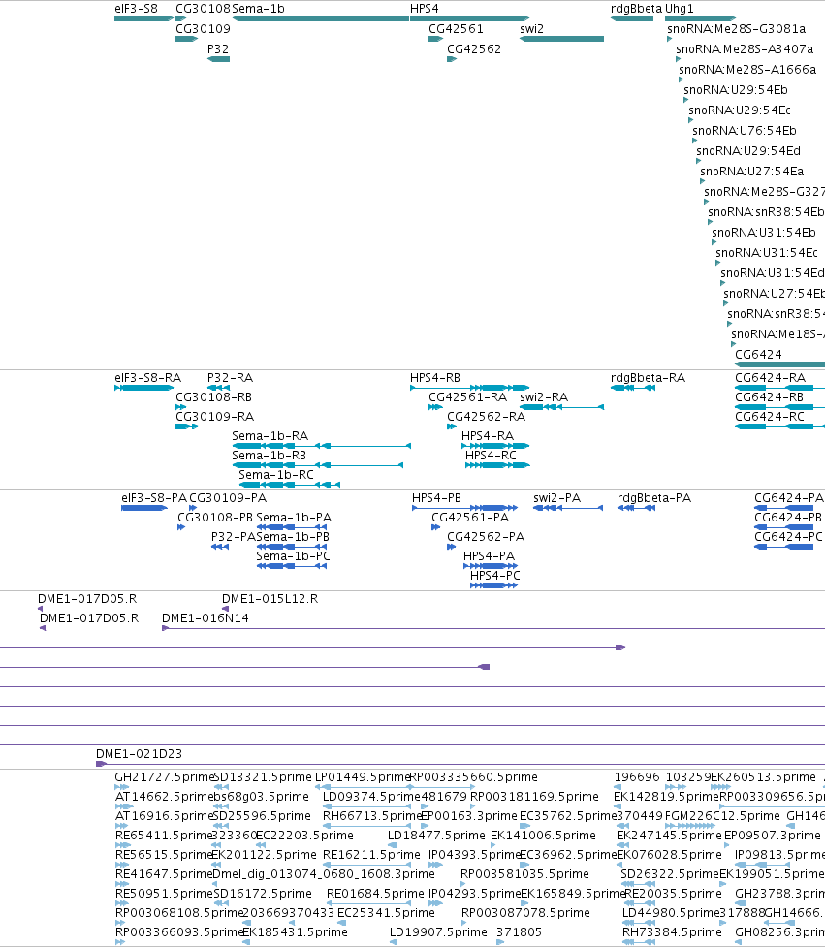Open the 196696 EST label
The width and height of the screenshot is (825, 947).
[x=637, y=776]
